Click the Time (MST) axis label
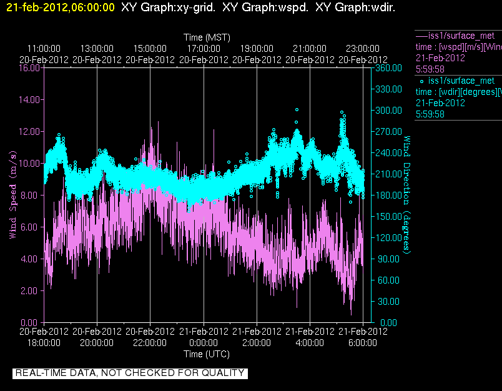This screenshot has height=391, width=502. coord(207,37)
